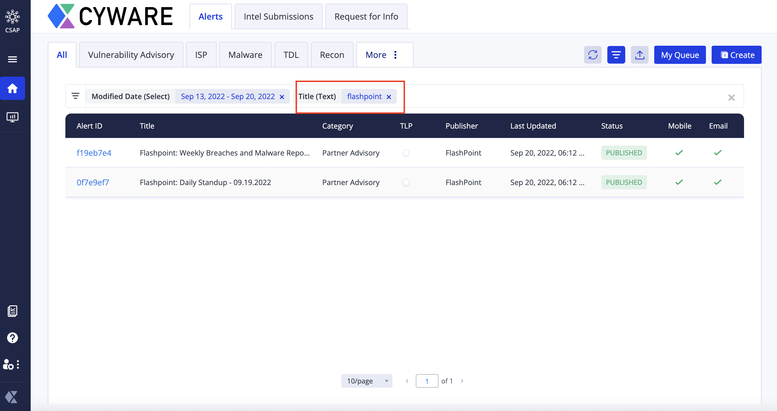
Task: Open the help question mark icon
Action: pyautogui.click(x=13, y=338)
